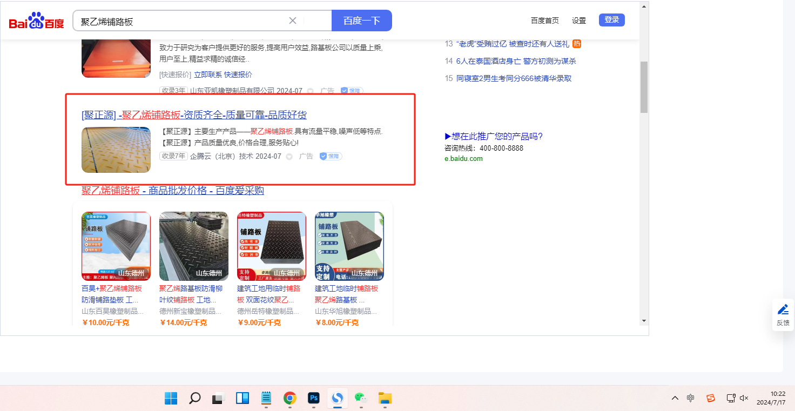Click the 保障 shield badge for 企腾云
Screen dimensions: 795x411
pyautogui.click(x=331, y=157)
